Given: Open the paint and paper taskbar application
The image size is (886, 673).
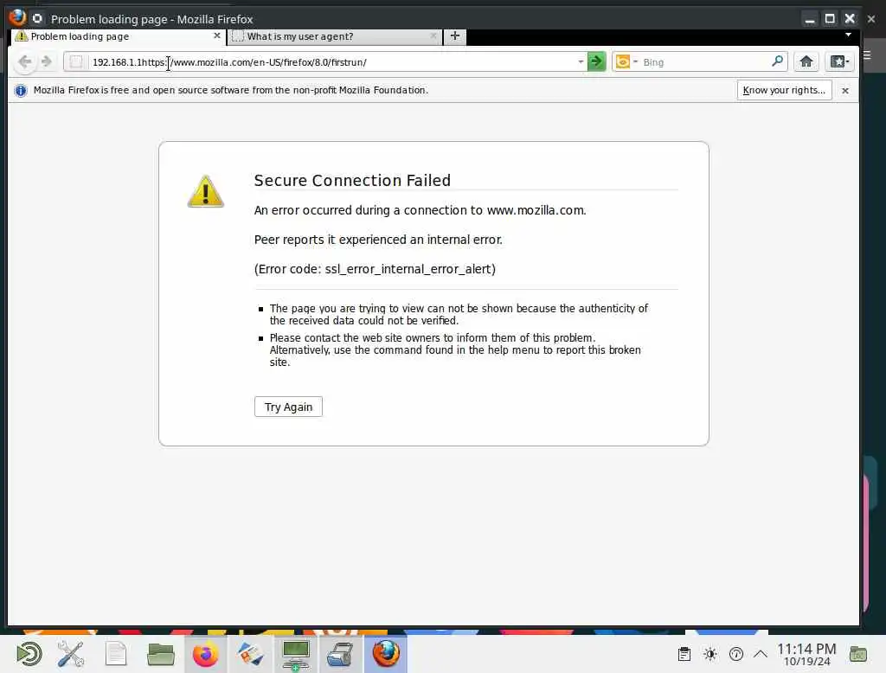Looking at the screenshot, I should coord(250,654).
